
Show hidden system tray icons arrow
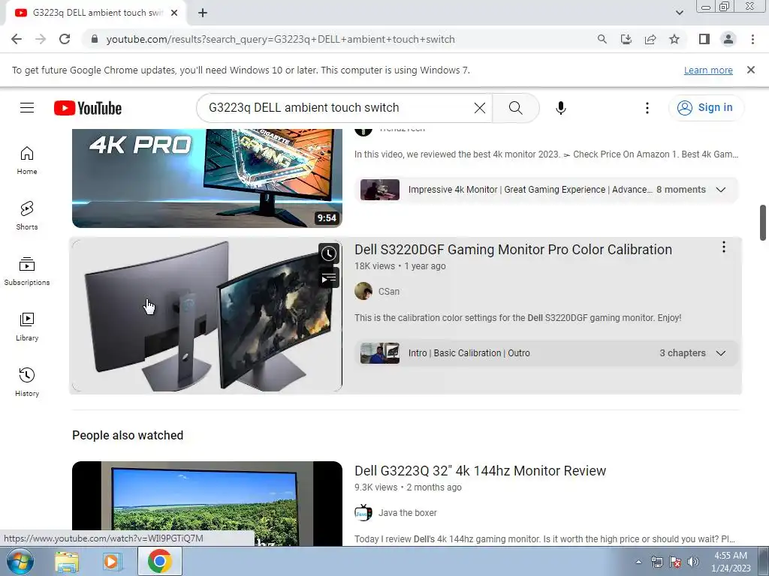tap(638, 562)
